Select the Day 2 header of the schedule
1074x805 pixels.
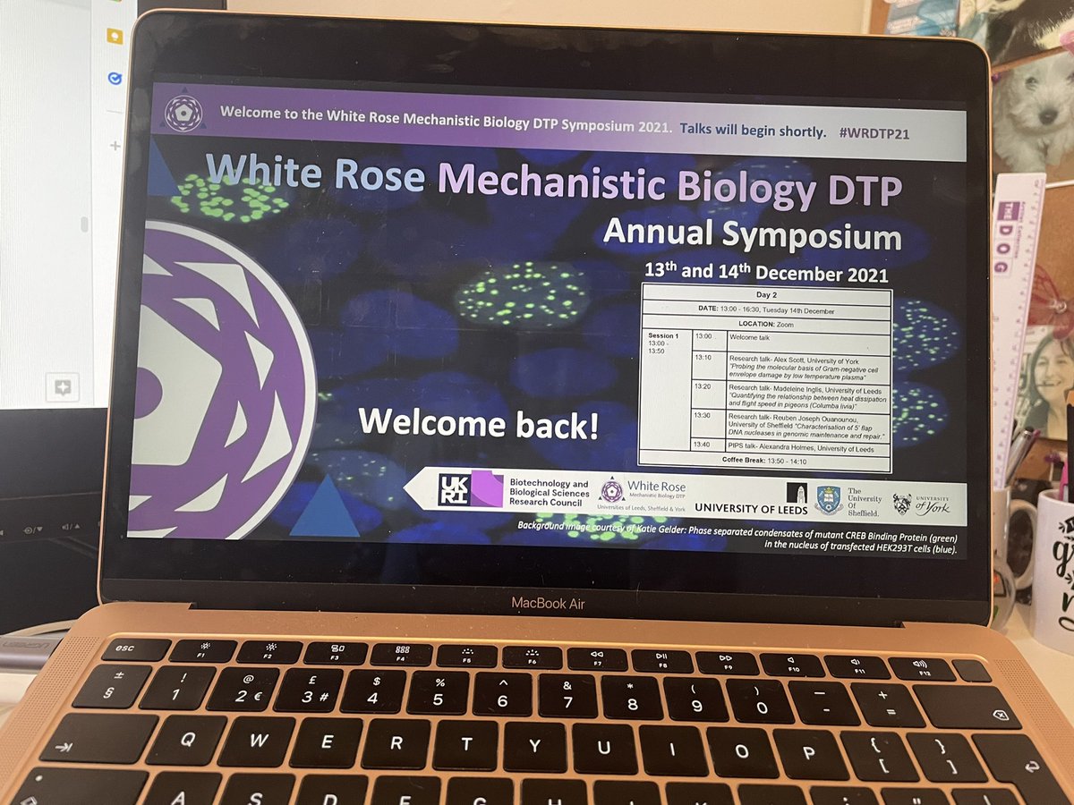768,295
